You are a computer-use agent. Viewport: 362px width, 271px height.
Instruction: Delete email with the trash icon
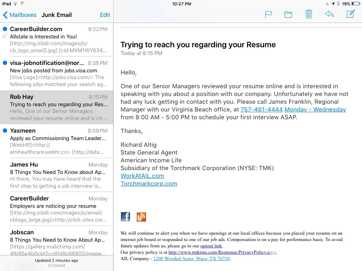(309, 14)
